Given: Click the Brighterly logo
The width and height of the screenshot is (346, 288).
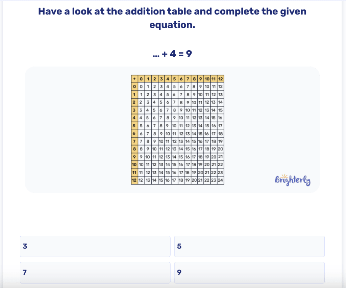Looking at the screenshot, I should [x=293, y=180].
